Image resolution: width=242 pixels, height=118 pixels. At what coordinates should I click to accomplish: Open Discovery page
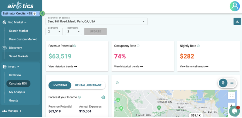pos(15,48)
